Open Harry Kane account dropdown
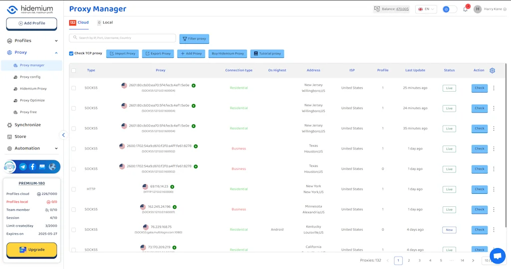This screenshot has height=269, width=511. (x=495, y=9)
